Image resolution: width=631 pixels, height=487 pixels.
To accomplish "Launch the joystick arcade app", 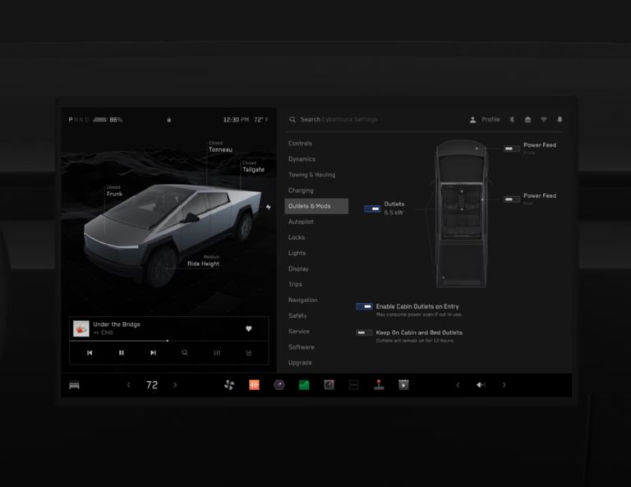I will (x=379, y=385).
